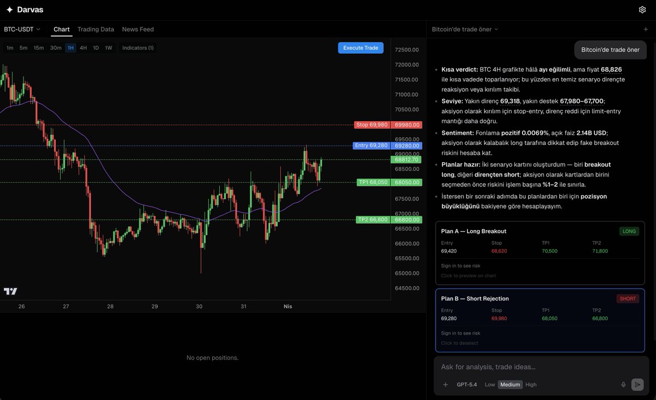
Task: Click the date label 28 on time axis
Action: pos(110,307)
